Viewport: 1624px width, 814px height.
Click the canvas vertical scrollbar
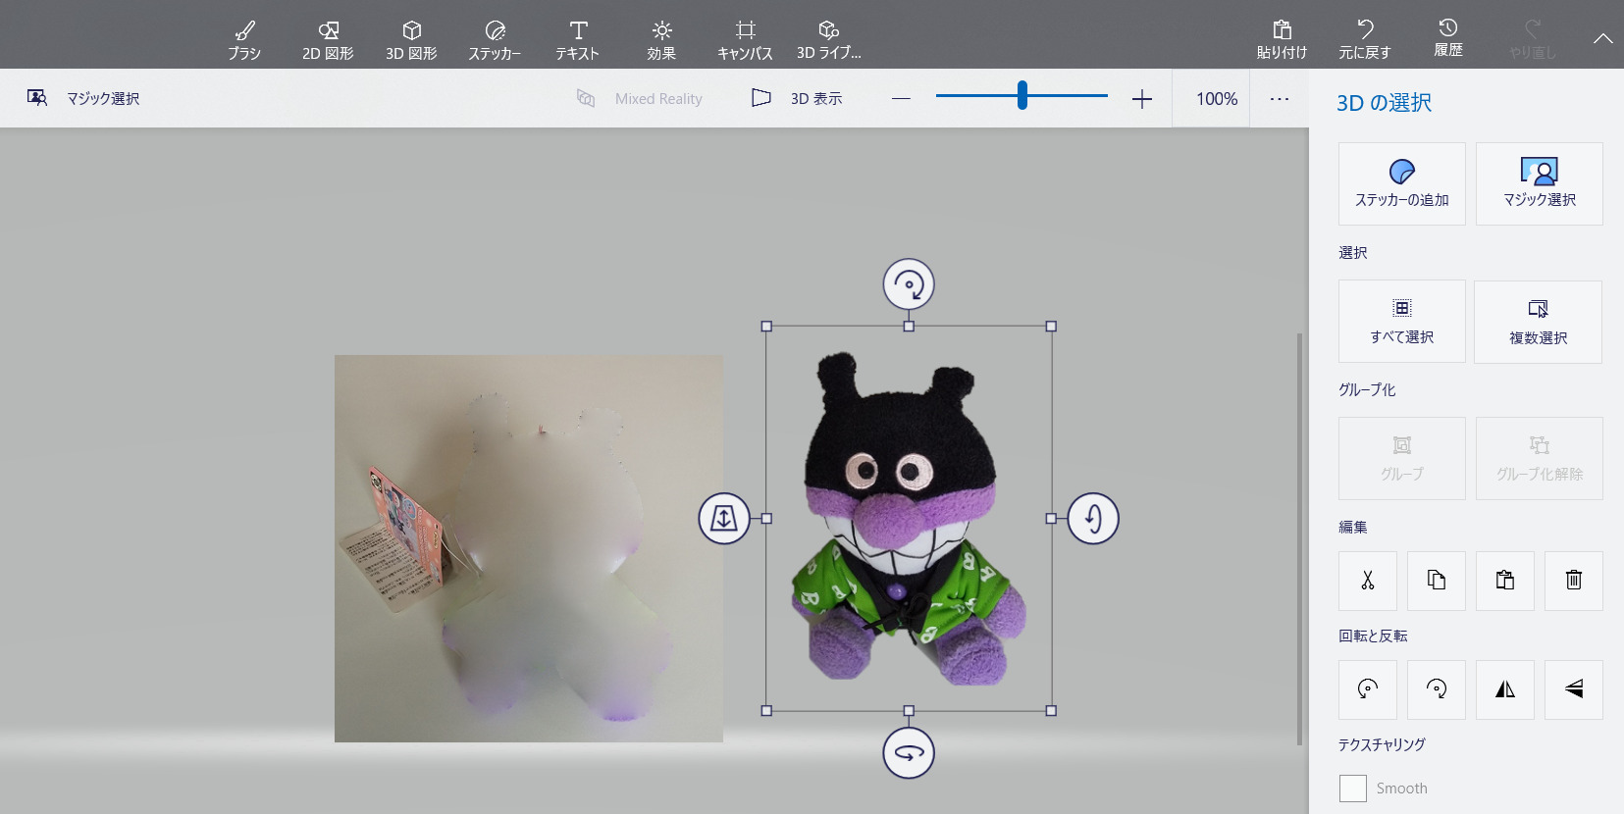coord(1300,539)
